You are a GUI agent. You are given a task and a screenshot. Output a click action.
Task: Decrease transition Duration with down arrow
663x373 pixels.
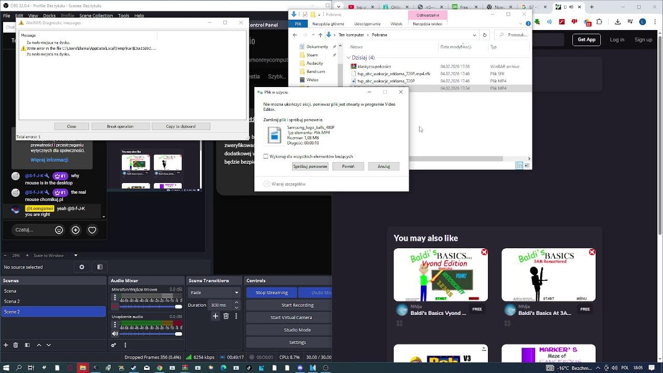[x=237, y=307]
